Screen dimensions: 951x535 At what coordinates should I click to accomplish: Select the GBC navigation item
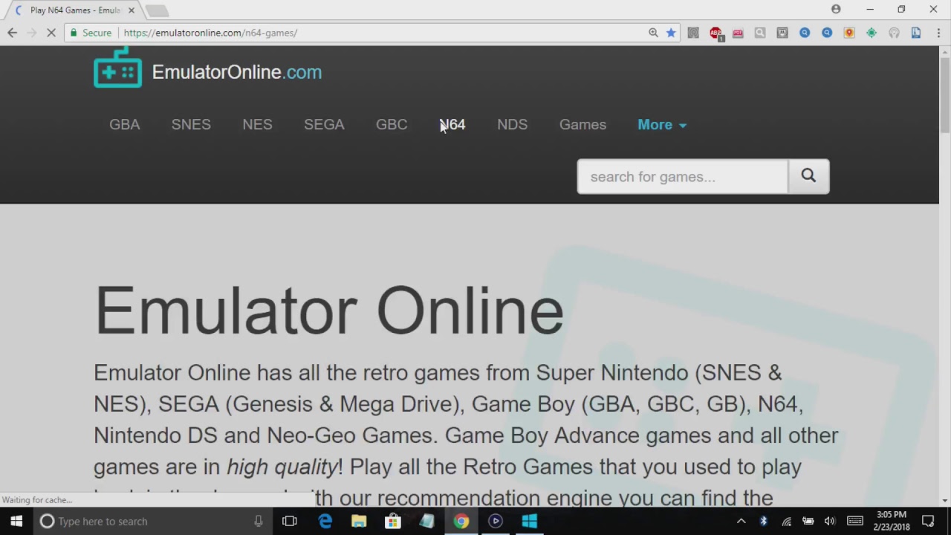pyautogui.click(x=392, y=125)
